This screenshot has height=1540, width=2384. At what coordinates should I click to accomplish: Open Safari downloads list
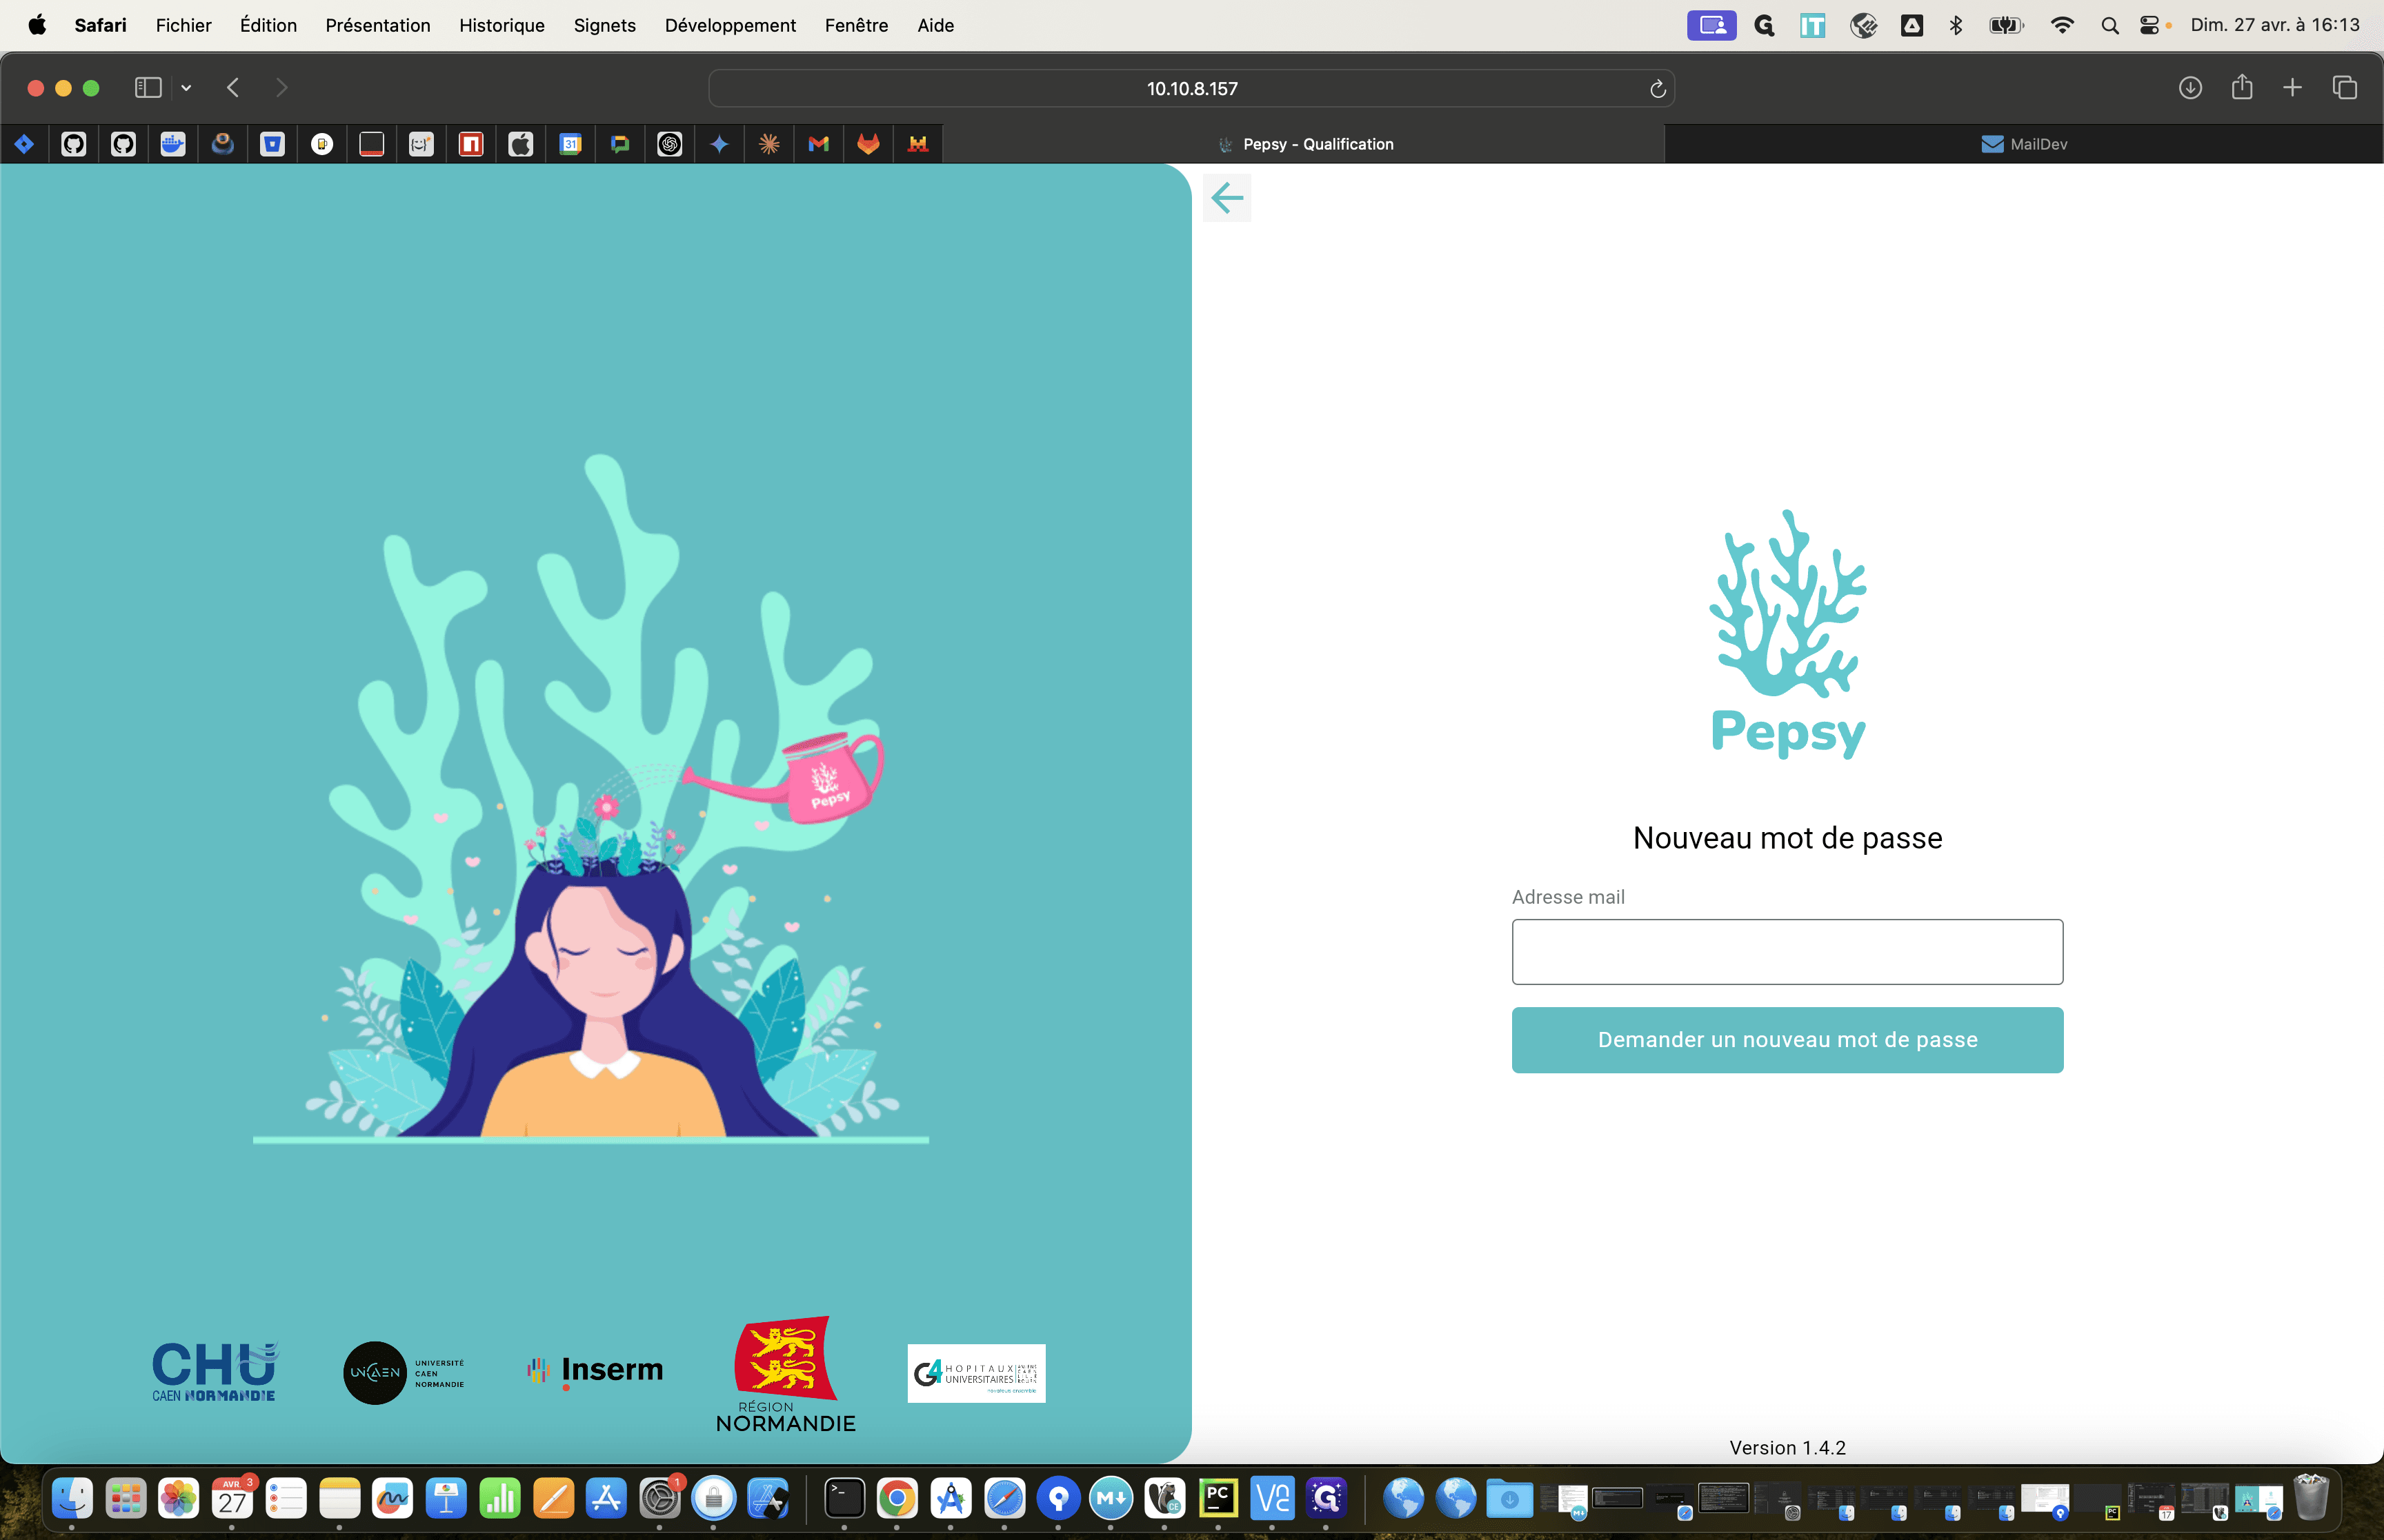(x=2190, y=88)
